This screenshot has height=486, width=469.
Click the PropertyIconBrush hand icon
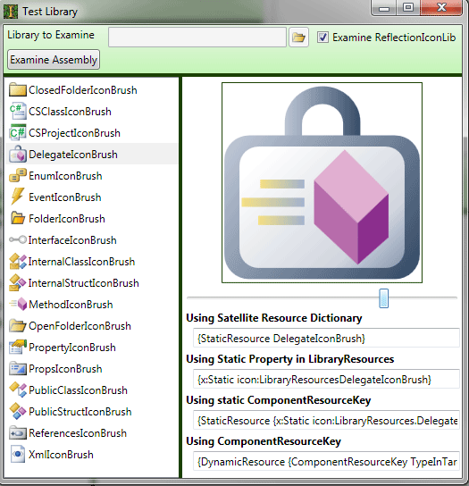point(18,348)
